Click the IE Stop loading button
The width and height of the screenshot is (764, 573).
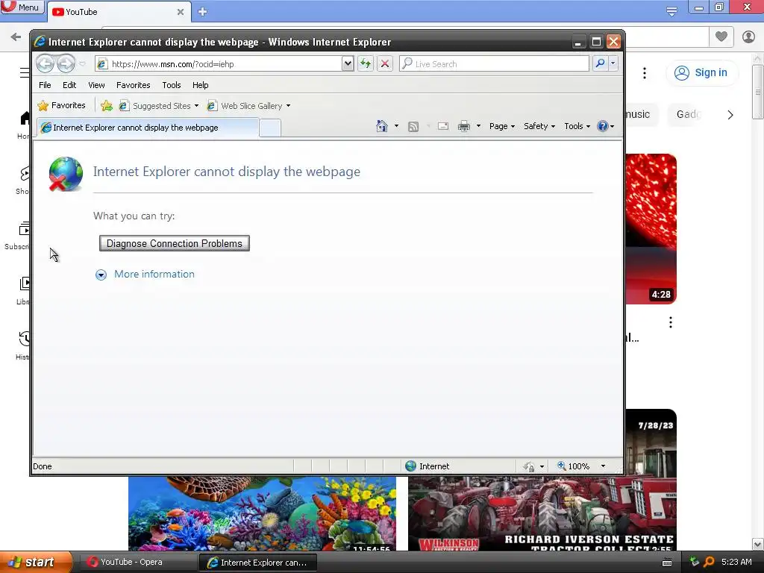[x=385, y=63]
